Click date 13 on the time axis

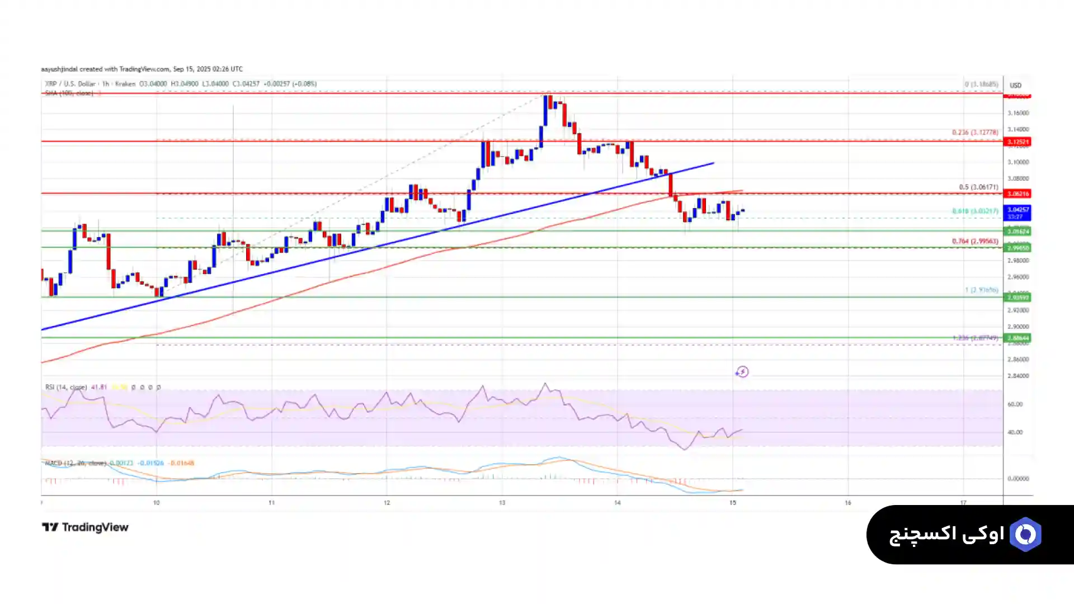(x=502, y=503)
